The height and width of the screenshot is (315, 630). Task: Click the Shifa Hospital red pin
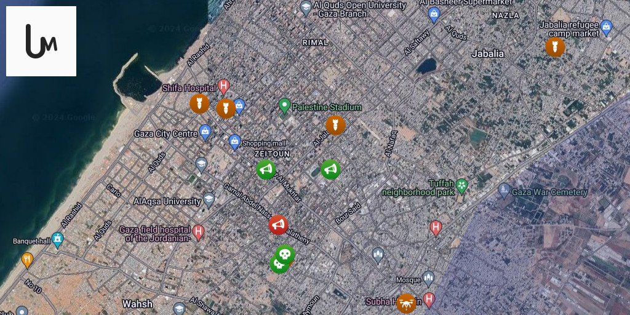click(x=224, y=87)
